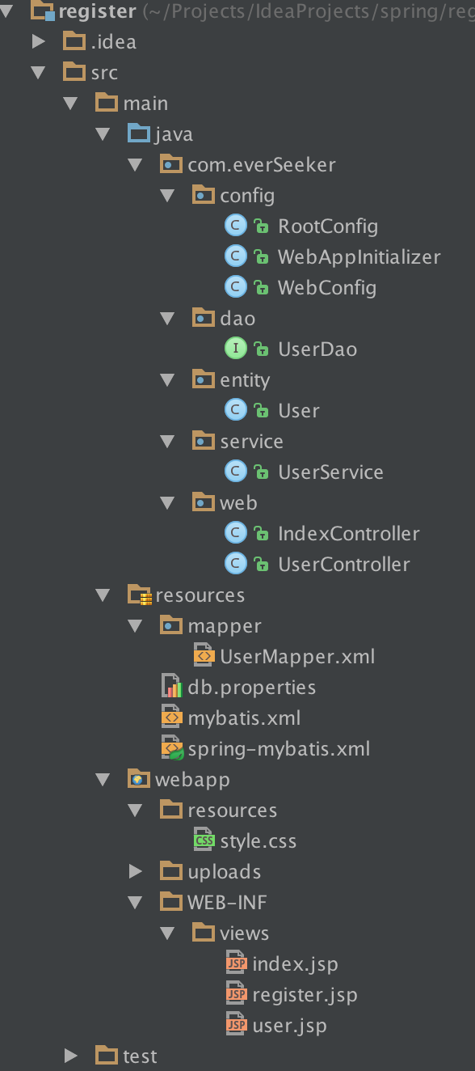The width and height of the screenshot is (475, 1071).
Task: Expand the uploads folder
Action: pos(136,871)
